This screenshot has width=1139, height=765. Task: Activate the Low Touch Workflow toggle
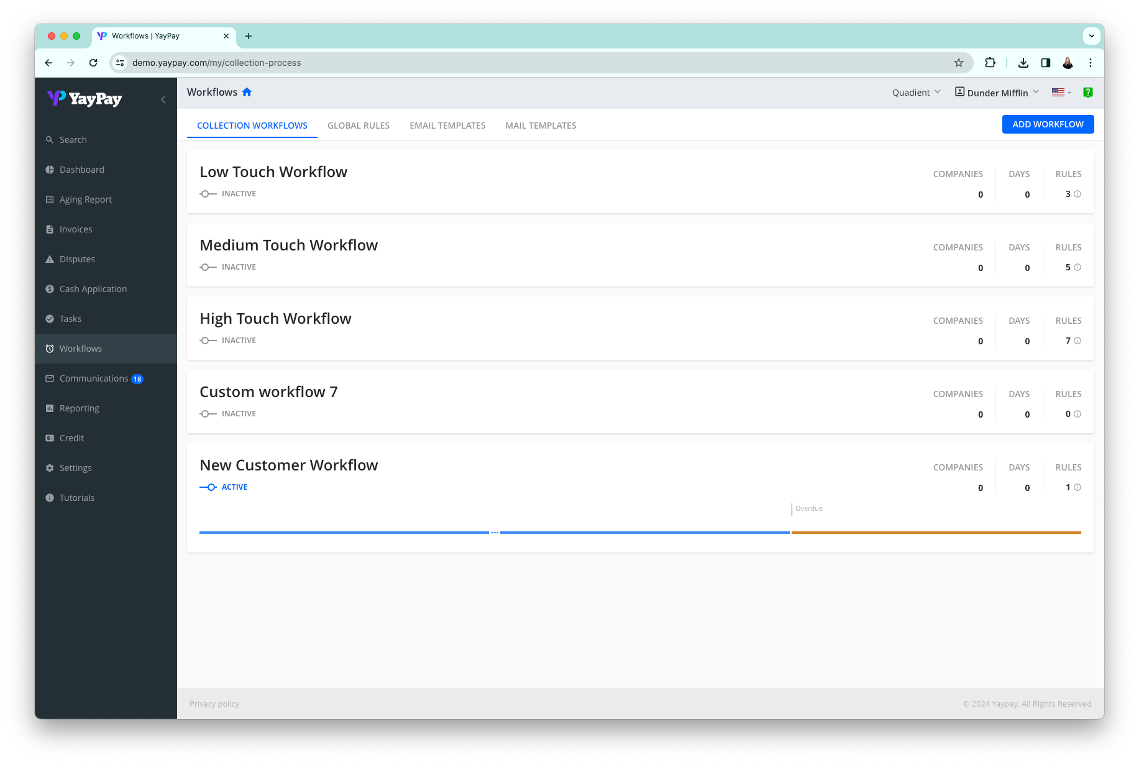206,193
